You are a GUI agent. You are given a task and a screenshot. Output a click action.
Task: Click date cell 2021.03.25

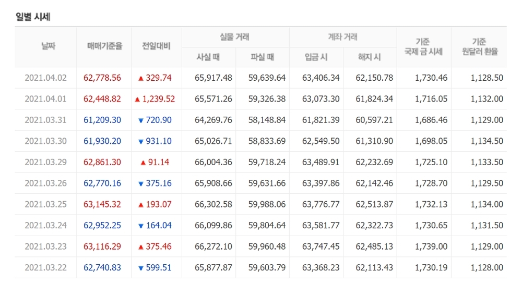[x=45, y=204]
